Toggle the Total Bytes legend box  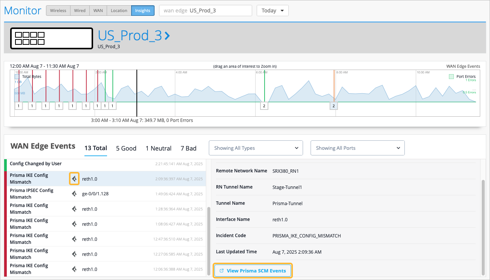click(x=17, y=77)
